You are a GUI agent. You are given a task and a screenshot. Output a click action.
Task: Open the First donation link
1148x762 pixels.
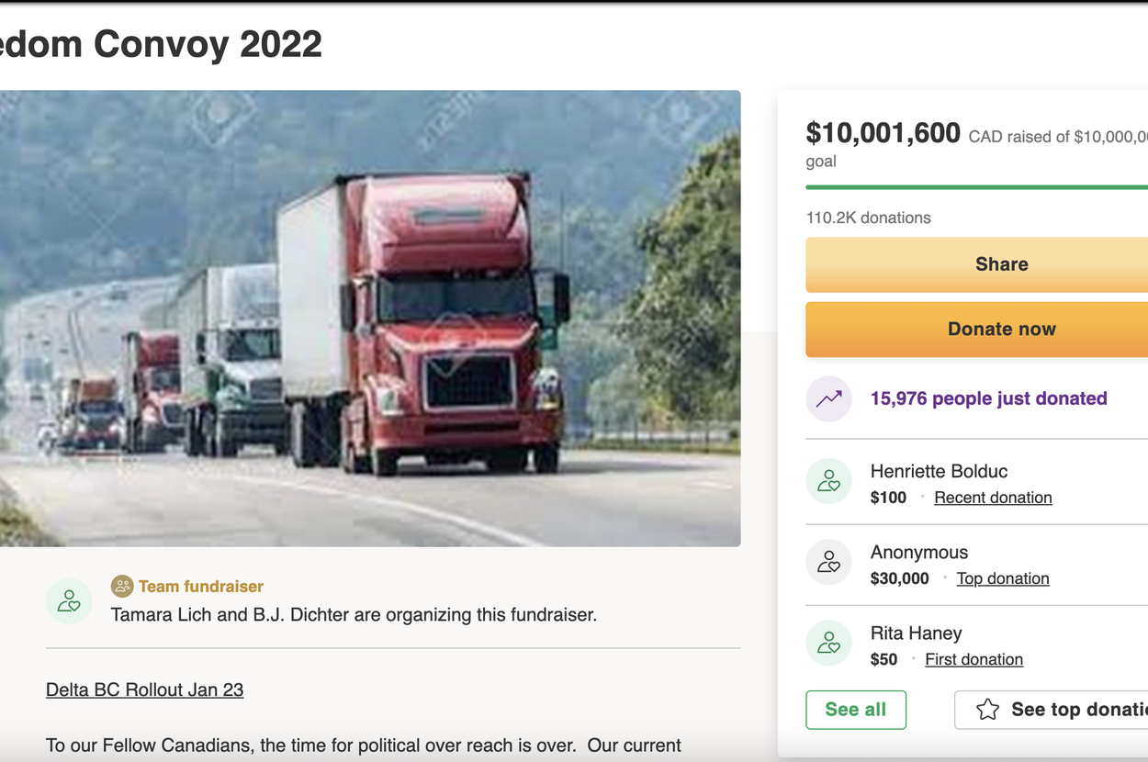click(x=974, y=659)
